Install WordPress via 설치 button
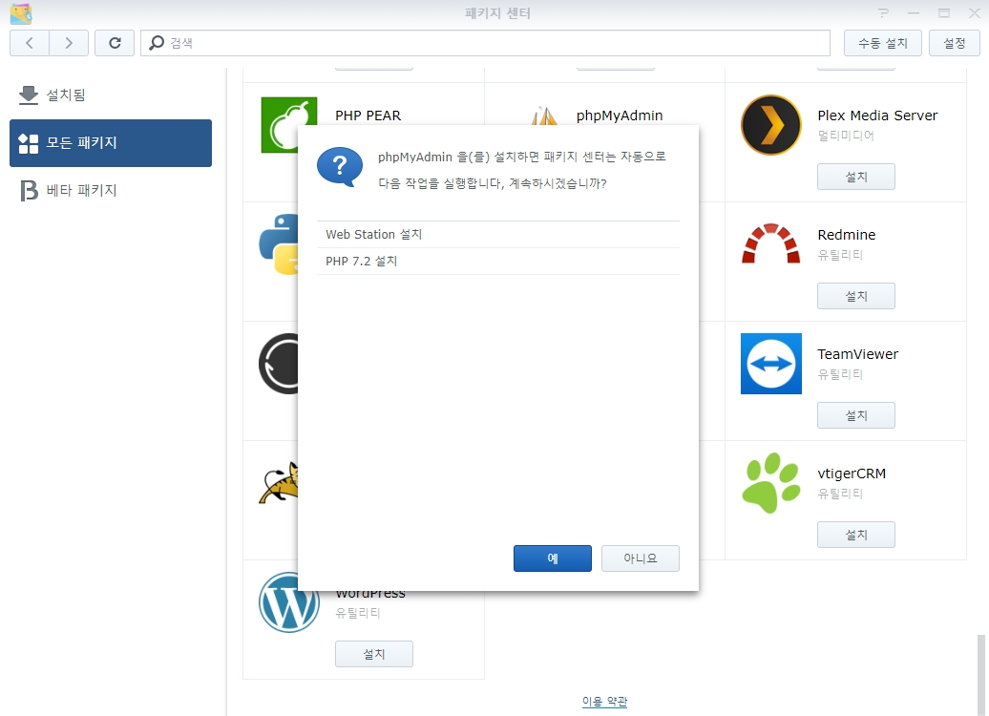The width and height of the screenshot is (989, 716). (374, 654)
